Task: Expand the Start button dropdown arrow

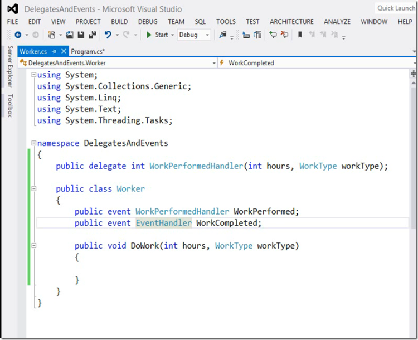Action: pyautogui.click(x=172, y=35)
